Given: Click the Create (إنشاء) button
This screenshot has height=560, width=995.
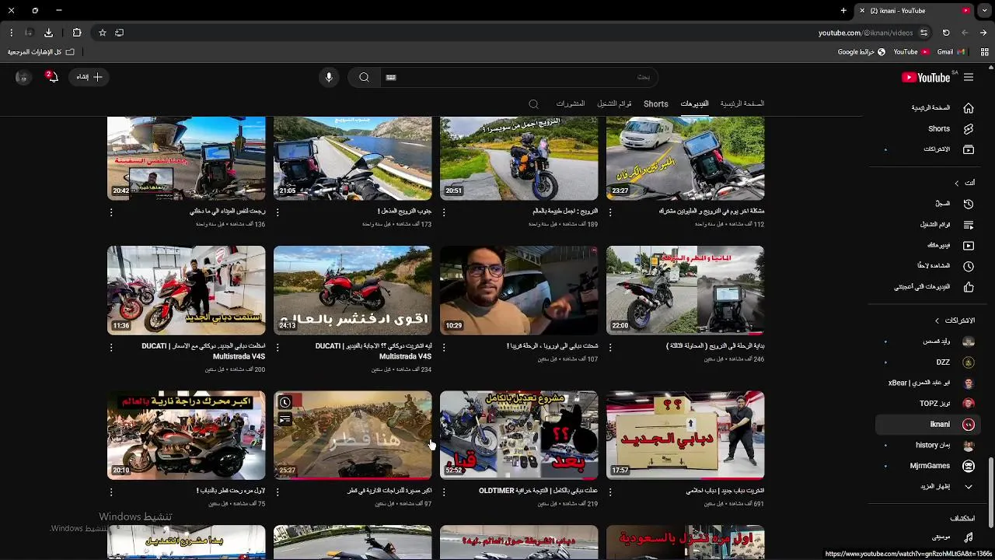Looking at the screenshot, I should click(x=89, y=77).
